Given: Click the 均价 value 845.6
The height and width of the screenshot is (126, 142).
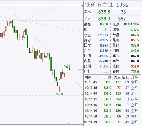Looking at the screenshot, I should [135, 51].
